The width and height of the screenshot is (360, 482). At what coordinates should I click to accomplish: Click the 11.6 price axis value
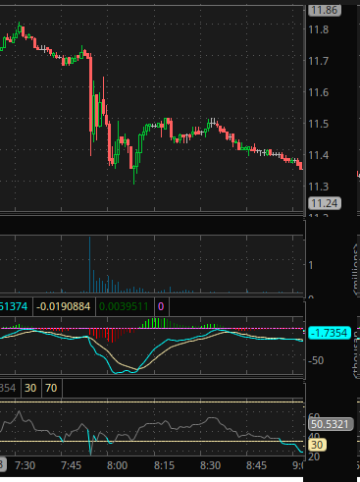[x=319, y=92]
